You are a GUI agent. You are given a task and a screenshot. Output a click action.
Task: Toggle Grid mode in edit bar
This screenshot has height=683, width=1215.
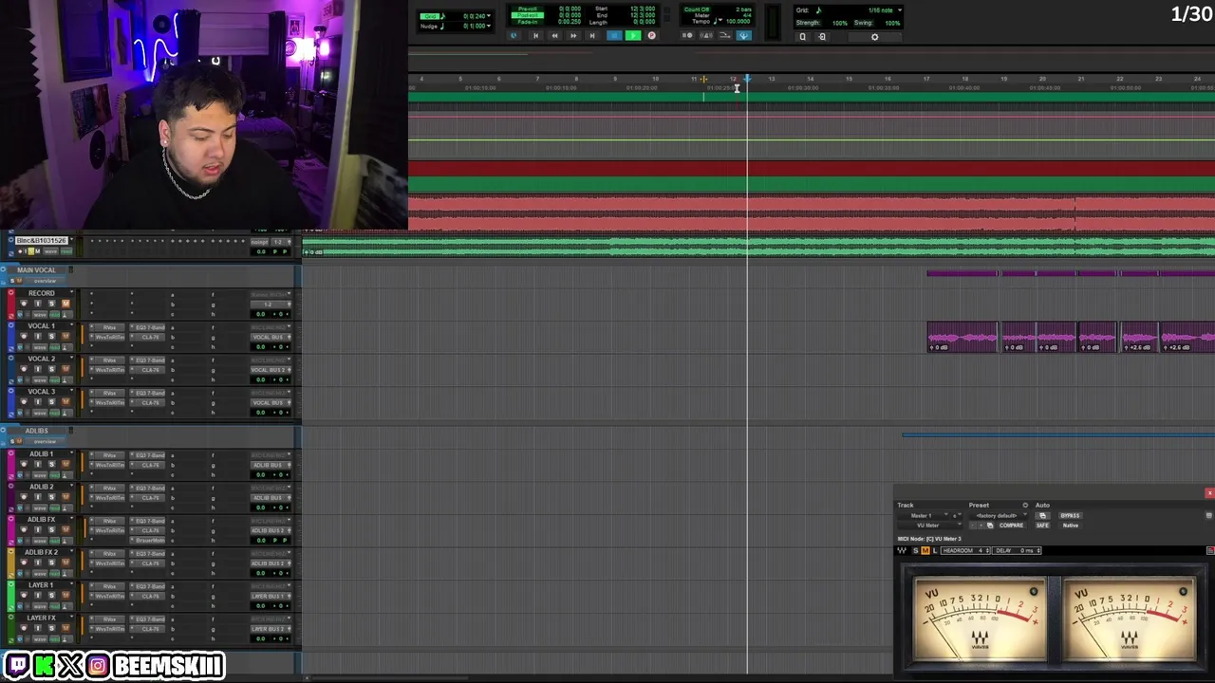click(432, 16)
